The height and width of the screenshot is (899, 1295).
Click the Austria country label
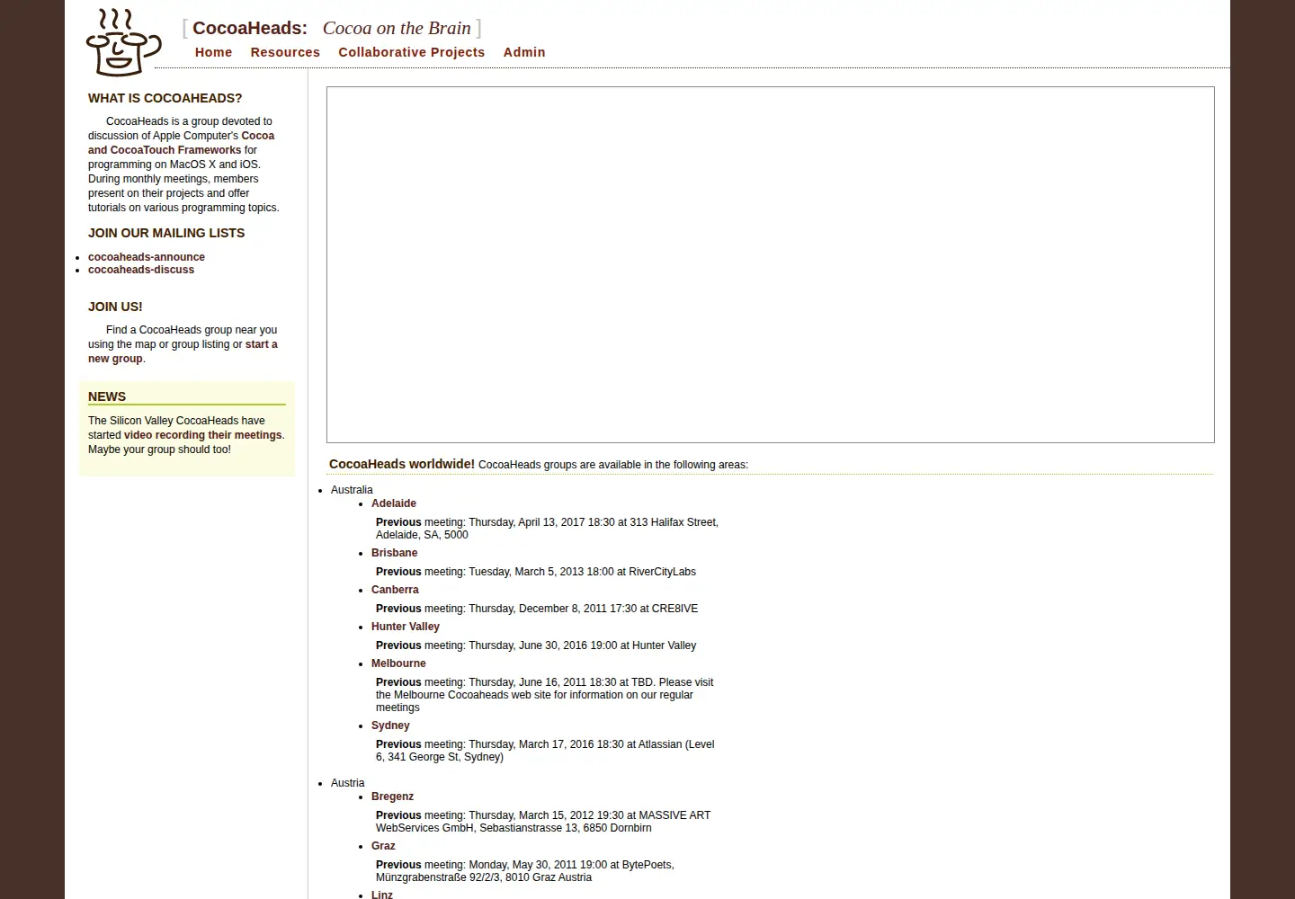[x=348, y=783]
